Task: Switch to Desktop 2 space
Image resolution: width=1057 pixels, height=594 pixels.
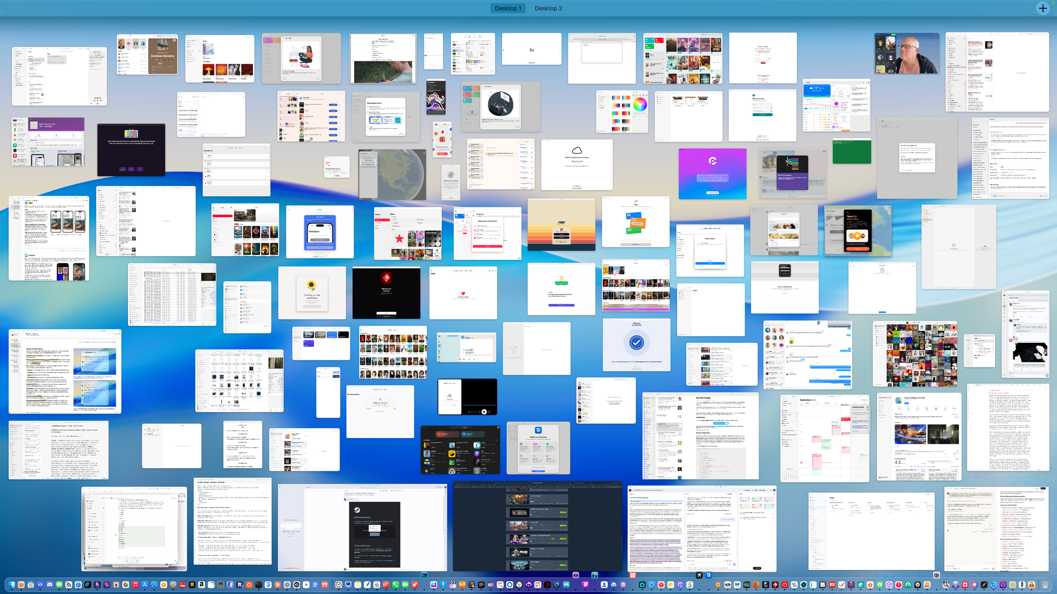Action: pyautogui.click(x=548, y=8)
